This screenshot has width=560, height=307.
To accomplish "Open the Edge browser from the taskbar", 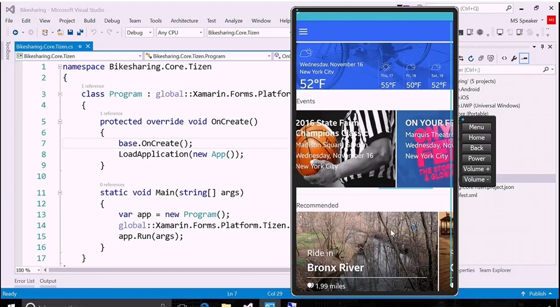I will [205, 305].
